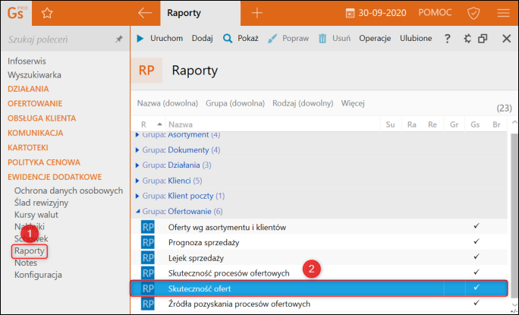The height and width of the screenshot is (315, 519).
Task: Pin the command search panel
Action: point(118,38)
